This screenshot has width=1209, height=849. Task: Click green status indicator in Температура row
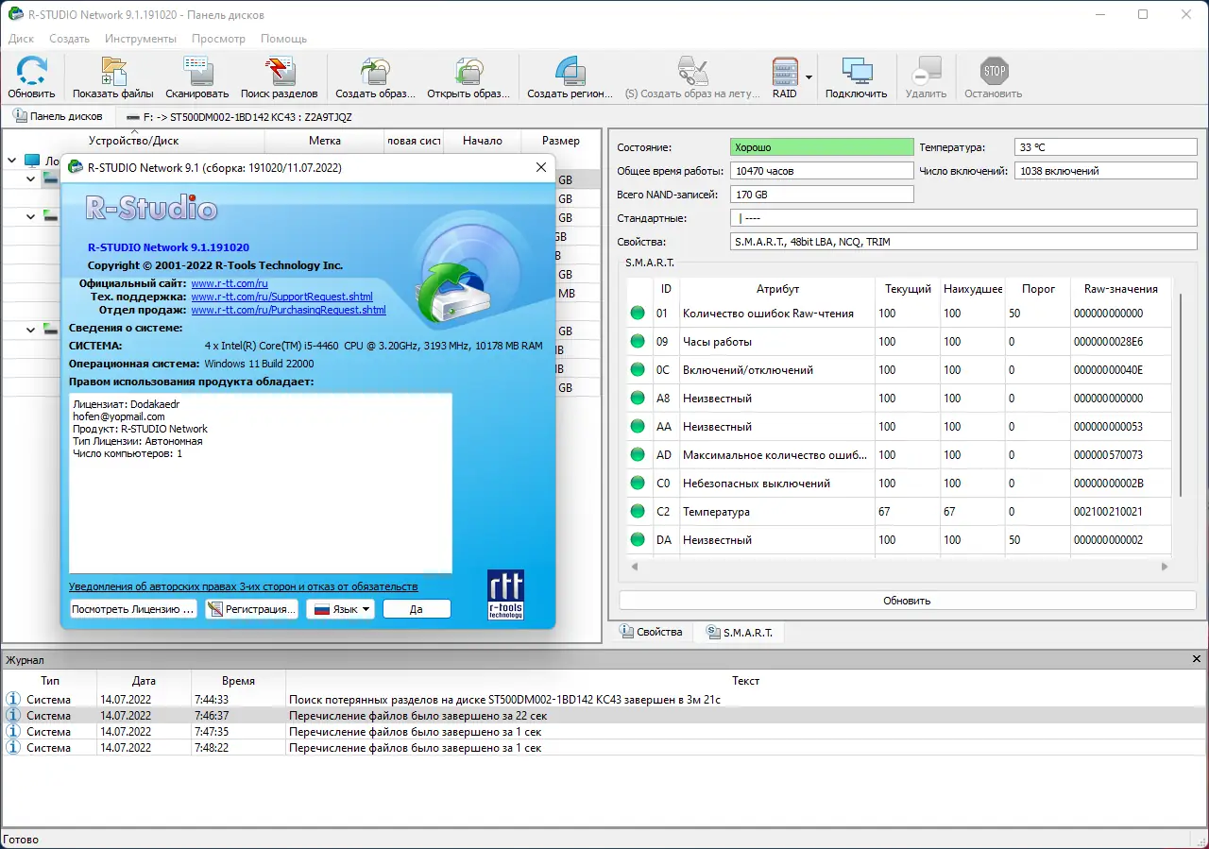pos(638,512)
